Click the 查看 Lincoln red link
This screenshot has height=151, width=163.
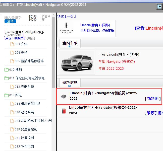pos(149,28)
